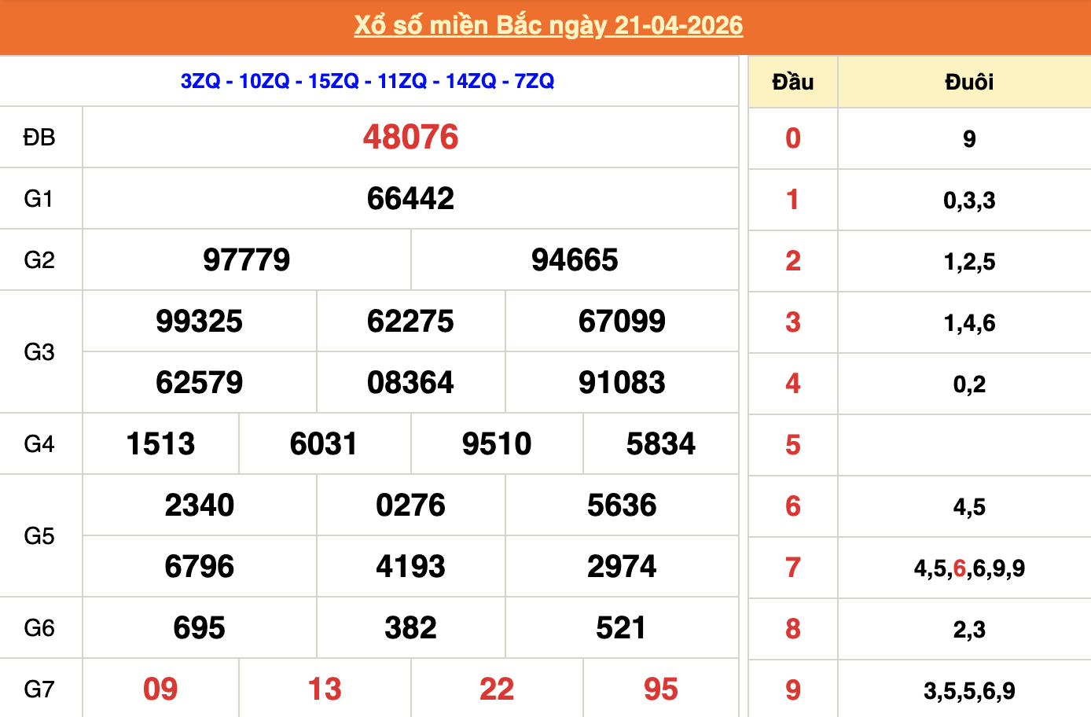Viewport: 1091px width, 717px height.
Task: Select the G3 number 99325
Action: click(x=200, y=322)
